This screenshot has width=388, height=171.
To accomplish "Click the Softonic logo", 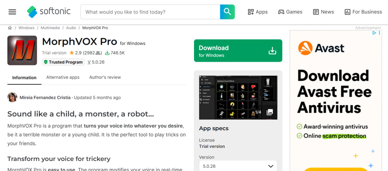I will pos(49,12).
